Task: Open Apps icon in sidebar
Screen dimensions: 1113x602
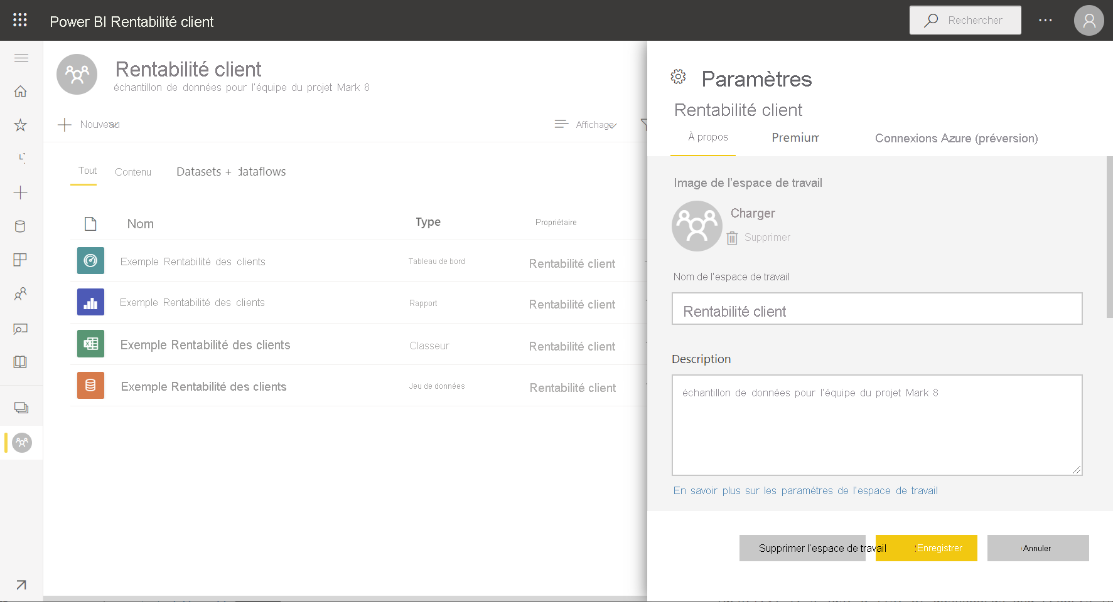Action: 20,260
